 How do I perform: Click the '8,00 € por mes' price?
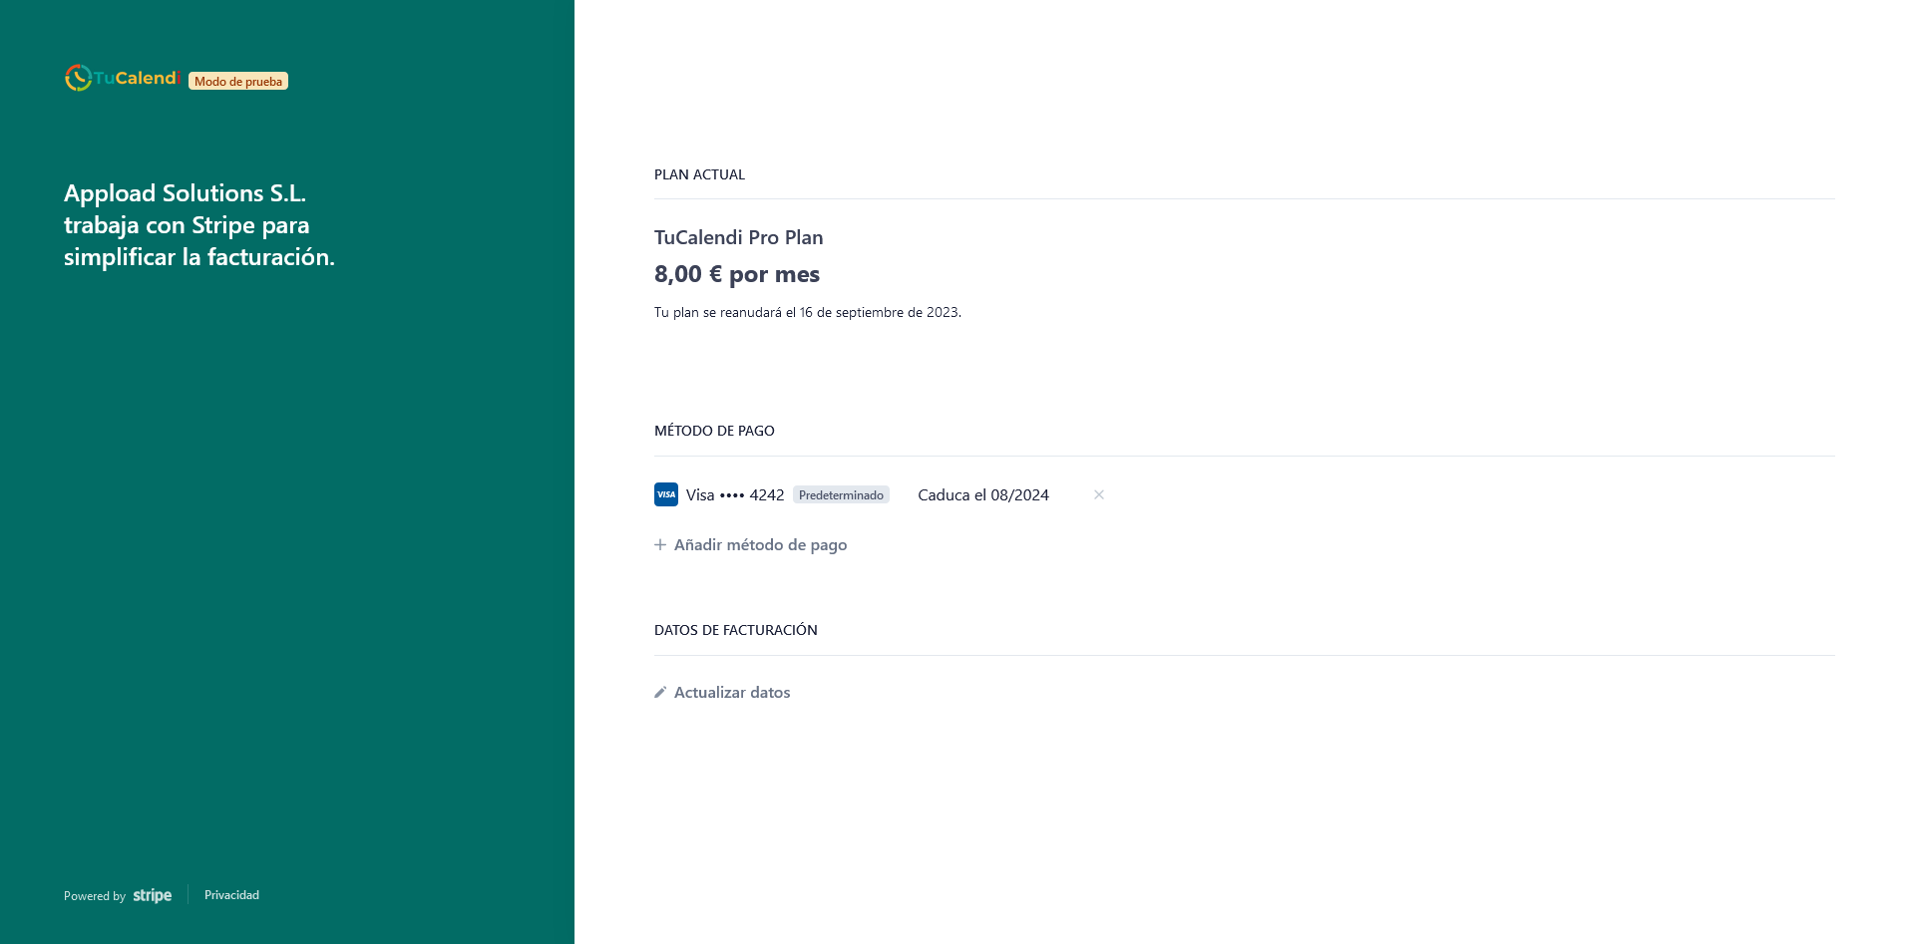737,274
